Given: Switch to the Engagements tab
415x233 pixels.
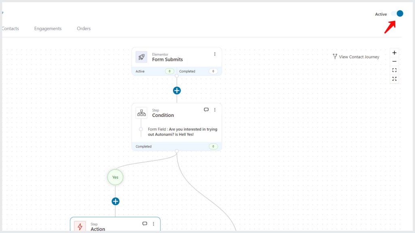Looking at the screenshot, I should [48, 29].
